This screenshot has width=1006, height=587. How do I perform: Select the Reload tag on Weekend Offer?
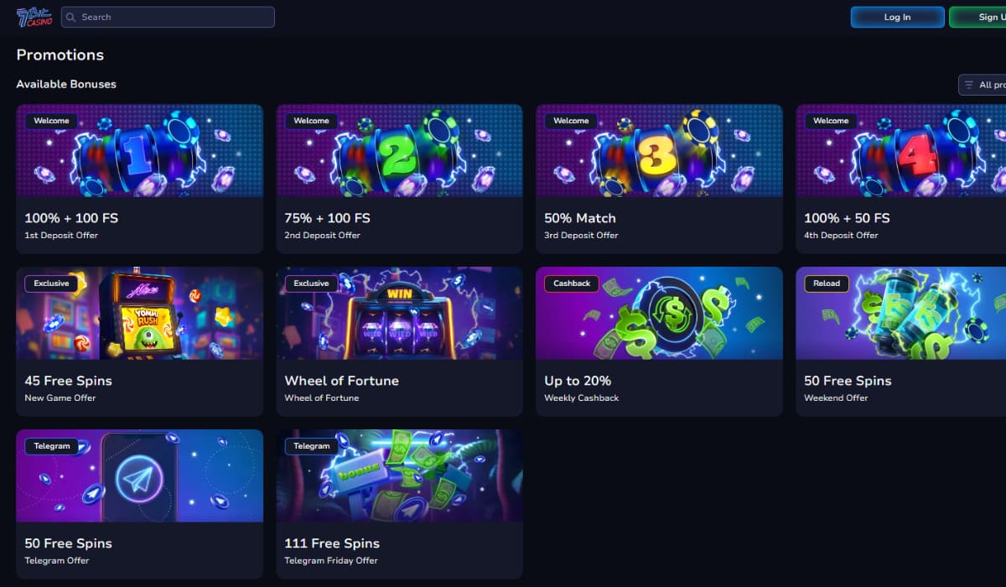click(826, 283)
